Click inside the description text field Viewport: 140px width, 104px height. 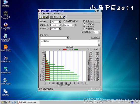tap(69, 43)
